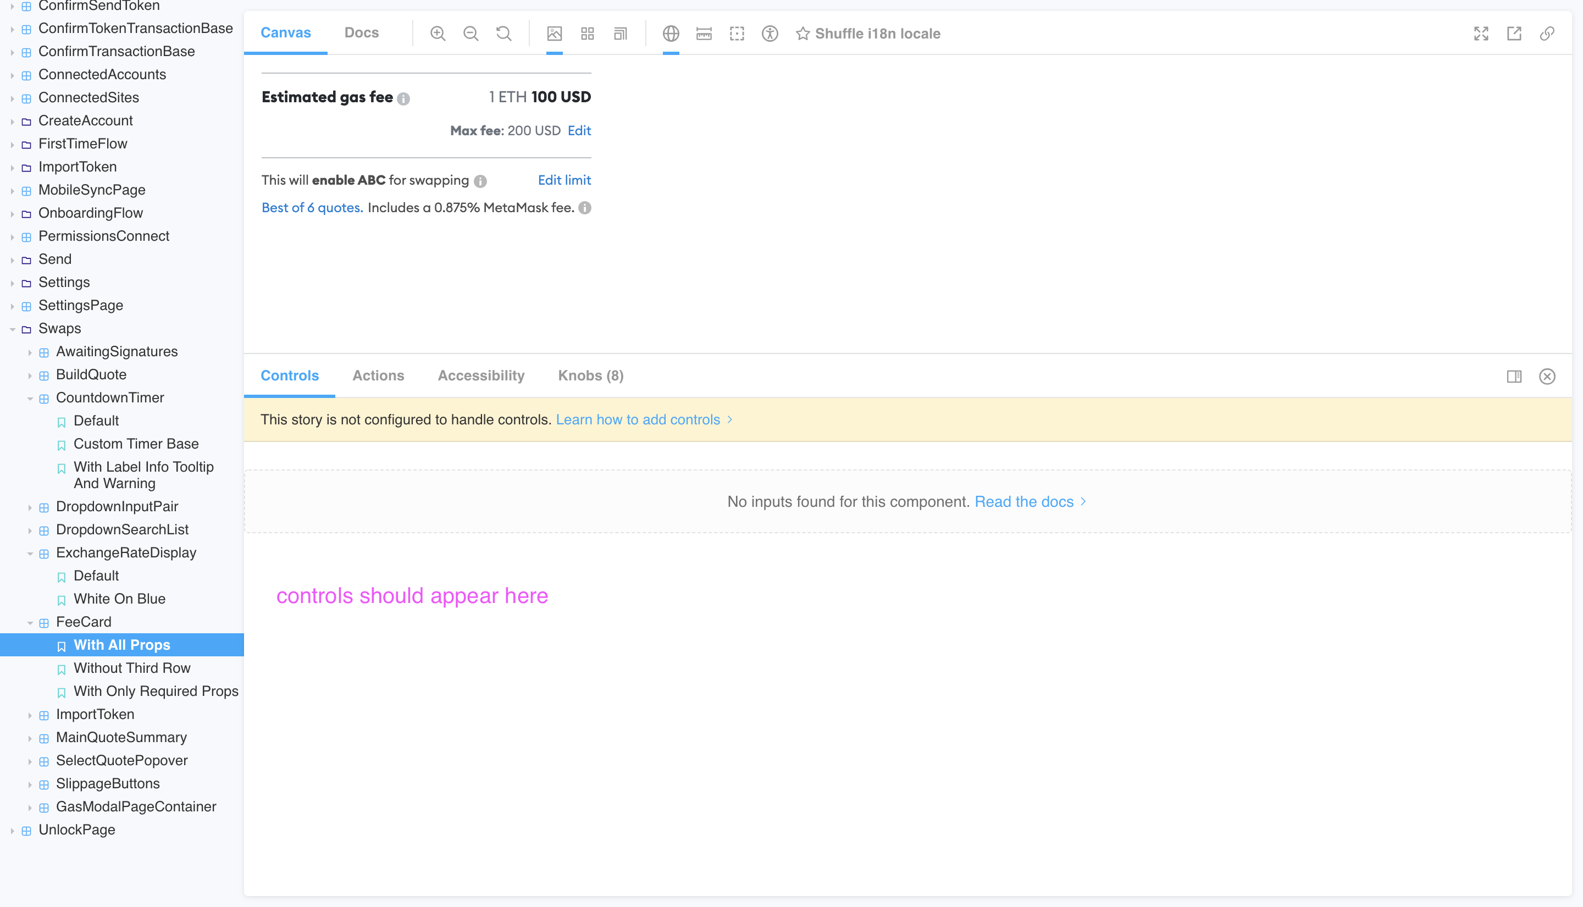
Task: Toggle the grid overlay
Action: click(x=586, y=34)
